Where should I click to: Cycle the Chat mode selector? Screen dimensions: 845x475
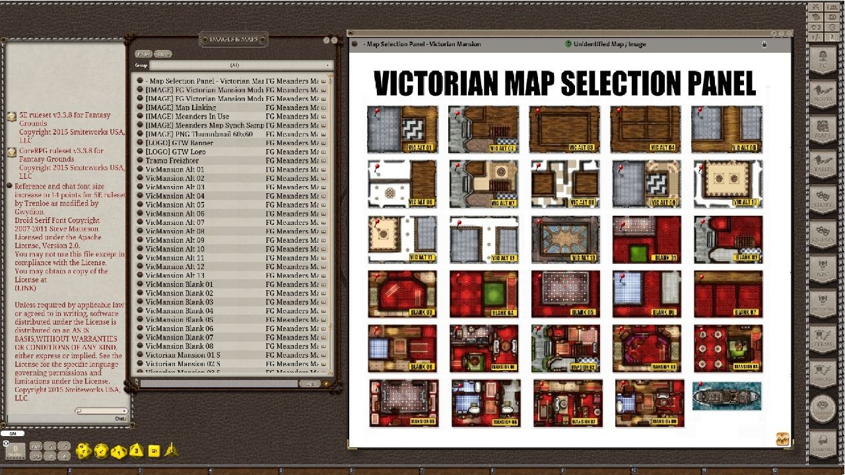[119, 418]
